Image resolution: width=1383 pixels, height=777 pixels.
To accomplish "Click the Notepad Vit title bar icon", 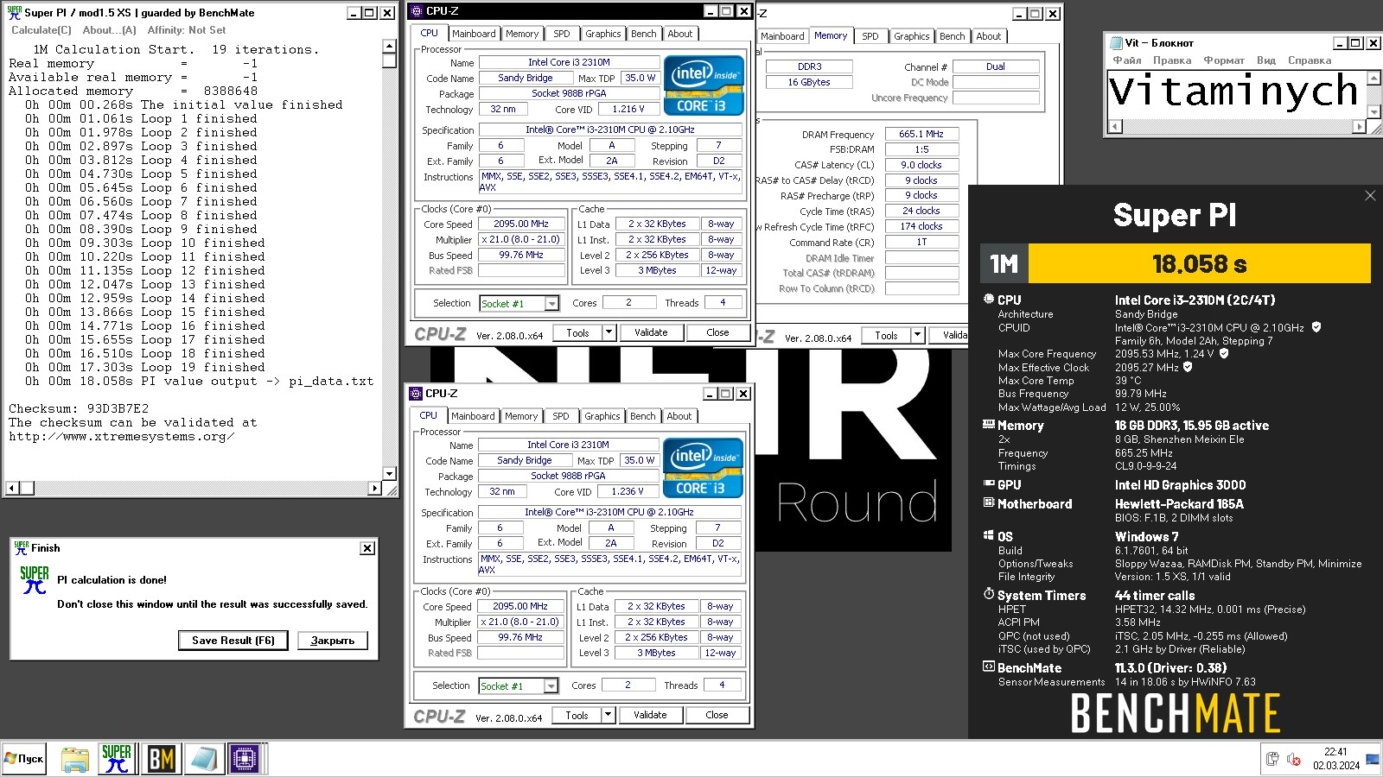I will pyautogui.click(x=1115, y=42).
